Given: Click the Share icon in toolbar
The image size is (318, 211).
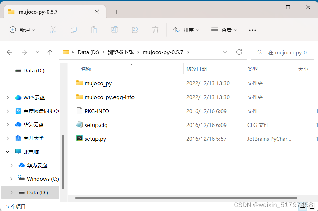Looking at the screenshot, I should click(135, 30).
